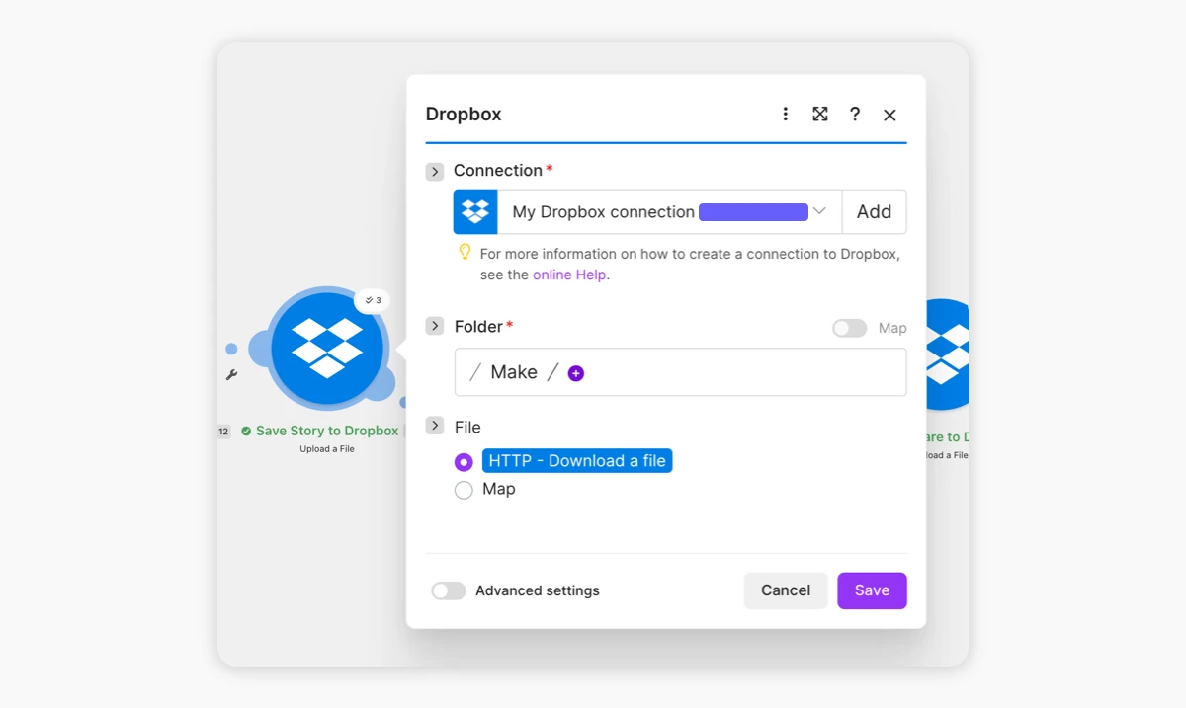This screenshot has width=1186, height=708.
Task: Select the Map radio option under File
Action: click(x=464, y=490)
